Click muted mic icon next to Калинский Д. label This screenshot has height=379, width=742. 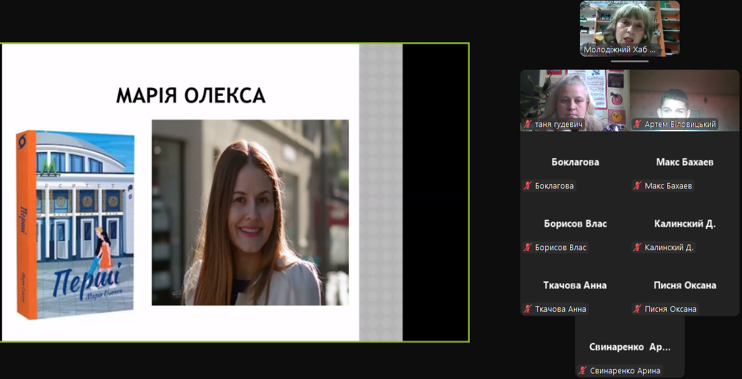pyautogui.click(x=637, y=247)
